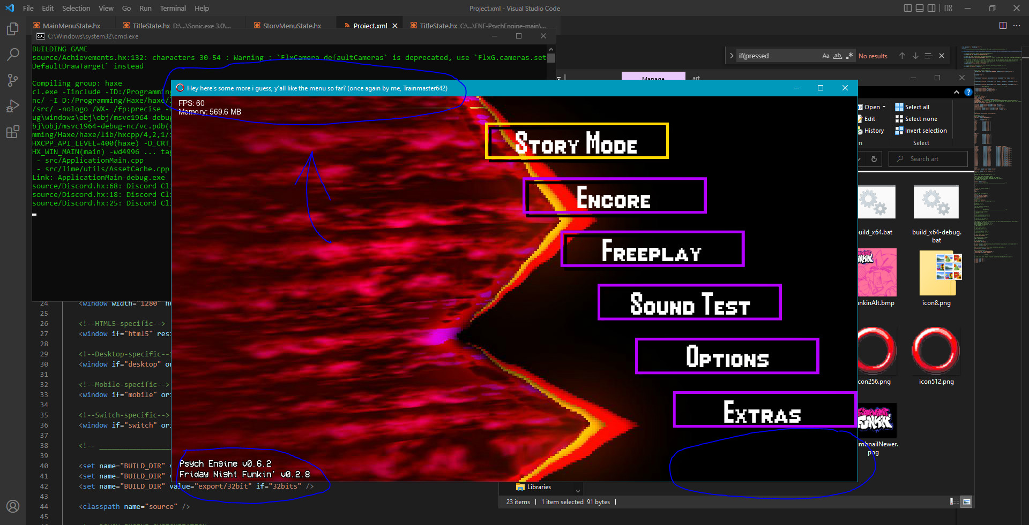Go to next match in find widget
The width and height of the screenshot is (1029, 525).
[915, 56]
